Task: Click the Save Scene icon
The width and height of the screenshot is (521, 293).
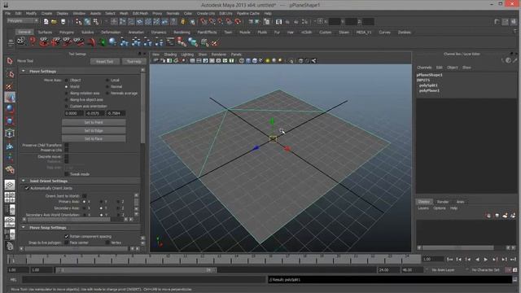Action: click(63, 22)
